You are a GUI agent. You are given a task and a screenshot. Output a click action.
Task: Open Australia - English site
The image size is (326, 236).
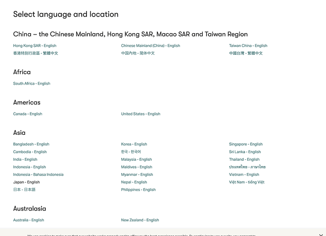click(x=28, y=220)
